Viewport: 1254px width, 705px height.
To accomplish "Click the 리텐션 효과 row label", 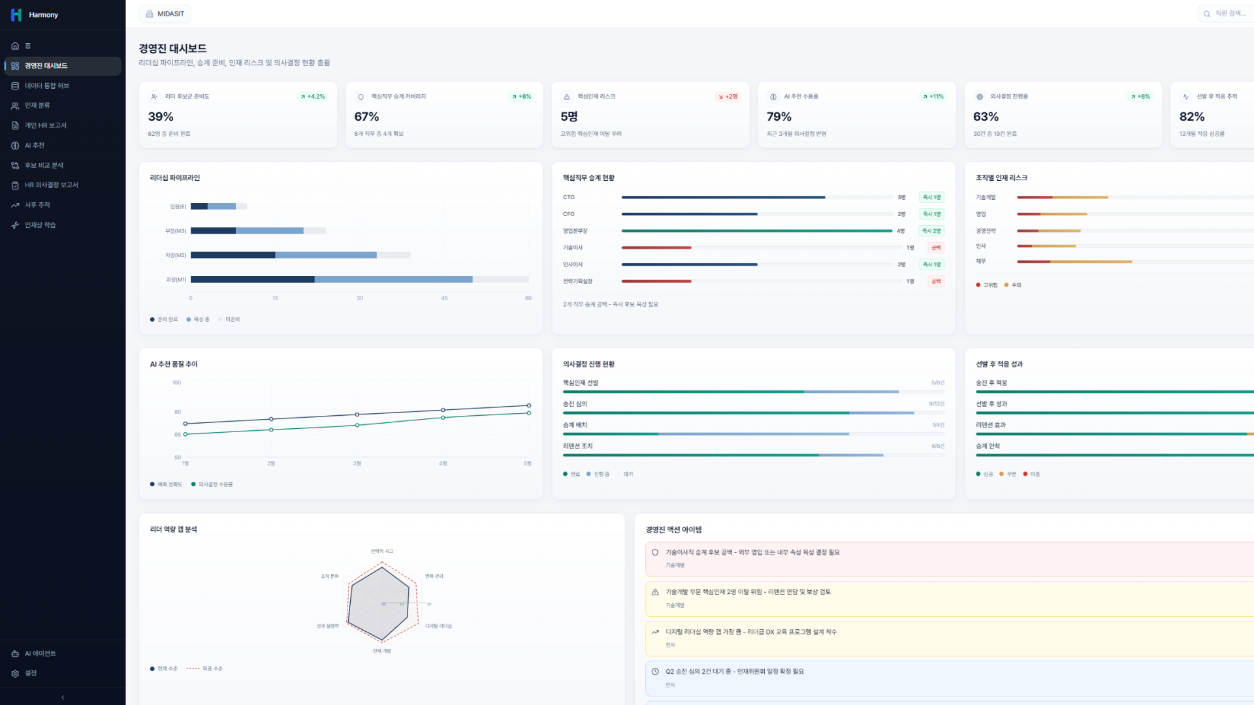I will pos(991,425).
